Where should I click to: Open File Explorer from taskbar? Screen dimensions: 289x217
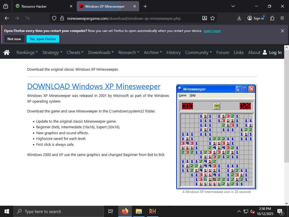[x=139, y=211]
